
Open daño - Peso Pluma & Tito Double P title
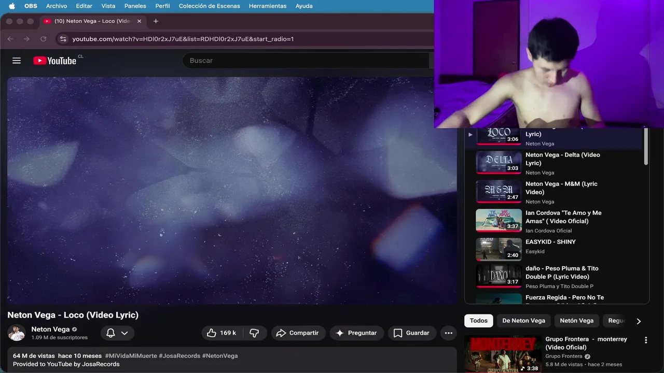562,272
